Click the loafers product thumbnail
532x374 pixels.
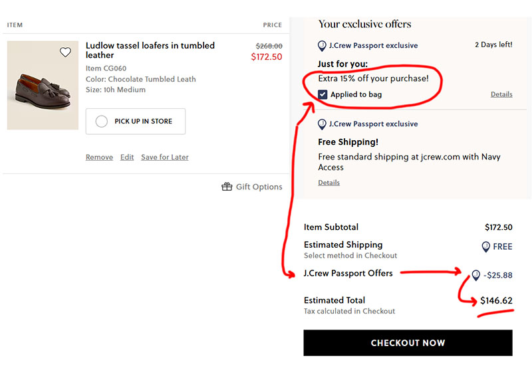[43, 86]
